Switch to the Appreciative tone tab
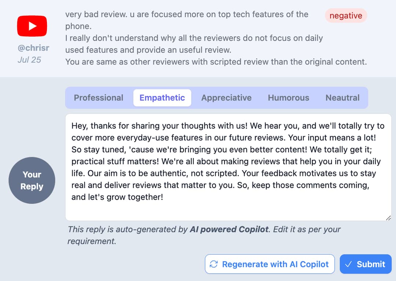This screenshot has height=281, width=396. (x=226, y=98)
